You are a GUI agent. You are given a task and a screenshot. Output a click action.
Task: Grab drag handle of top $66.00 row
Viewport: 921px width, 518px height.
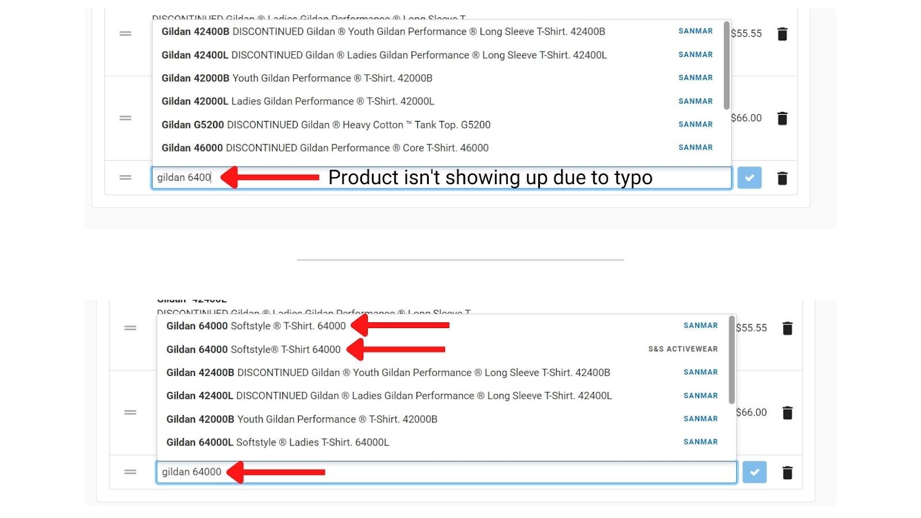[x=125, y=118]
